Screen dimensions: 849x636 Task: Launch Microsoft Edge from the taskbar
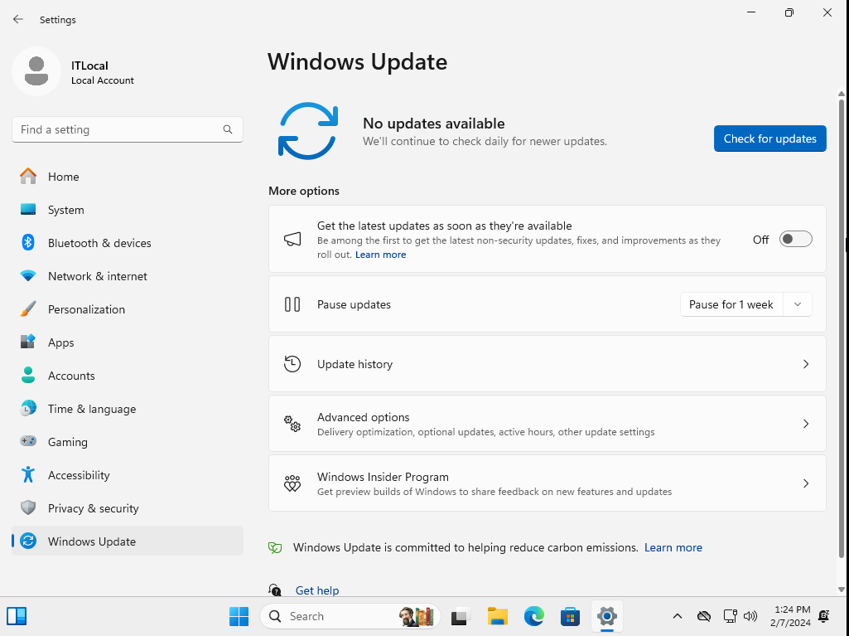(534, 616)
